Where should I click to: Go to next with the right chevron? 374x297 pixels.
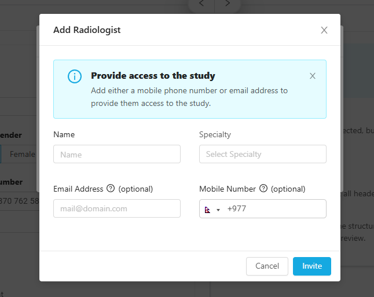coord(228,3)
